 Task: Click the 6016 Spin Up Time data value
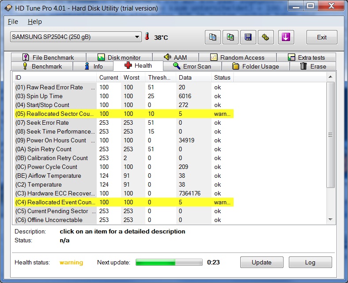(185, 96)
